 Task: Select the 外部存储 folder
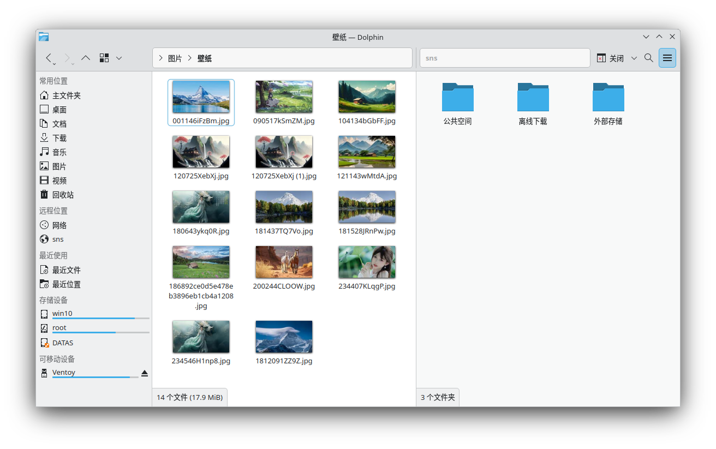point(608,104)
